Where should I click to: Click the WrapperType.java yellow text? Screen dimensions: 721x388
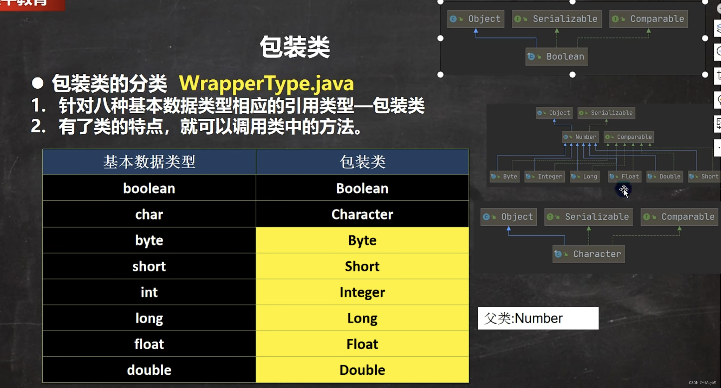[x=266, y=84]
